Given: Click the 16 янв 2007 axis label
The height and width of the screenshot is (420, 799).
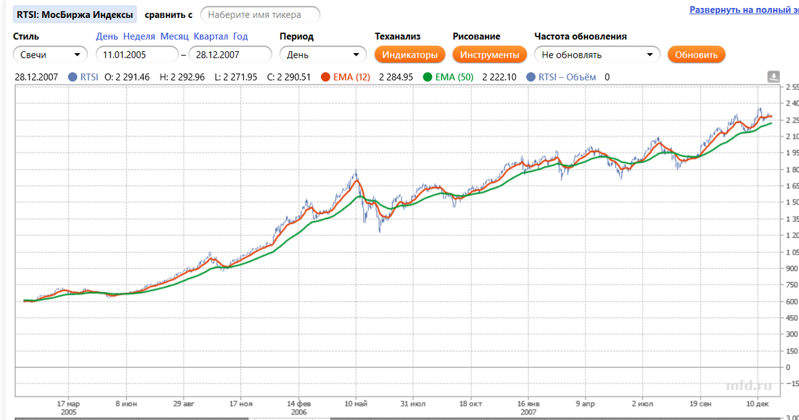Looking at the screenshot, I should tap(529, 407).
